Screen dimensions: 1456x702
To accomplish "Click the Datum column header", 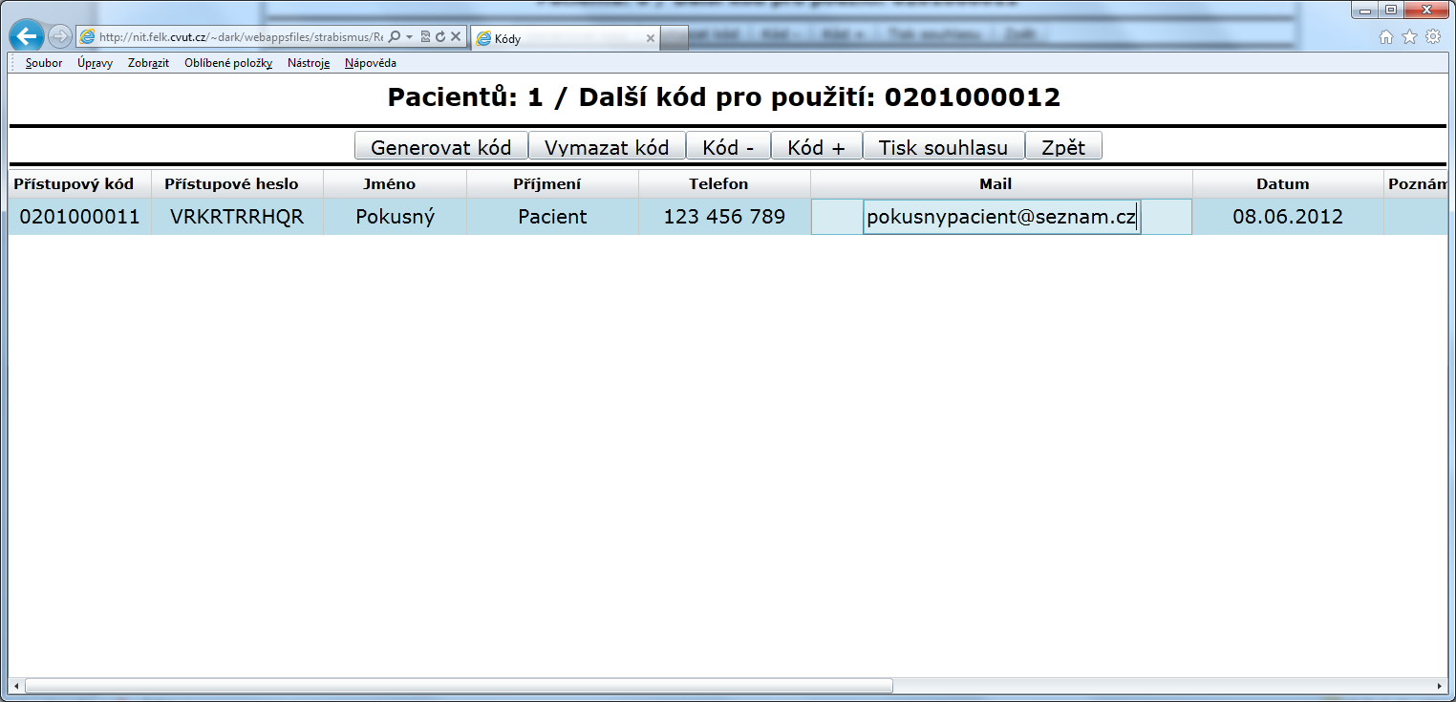I will click(x=1288, y=183).
